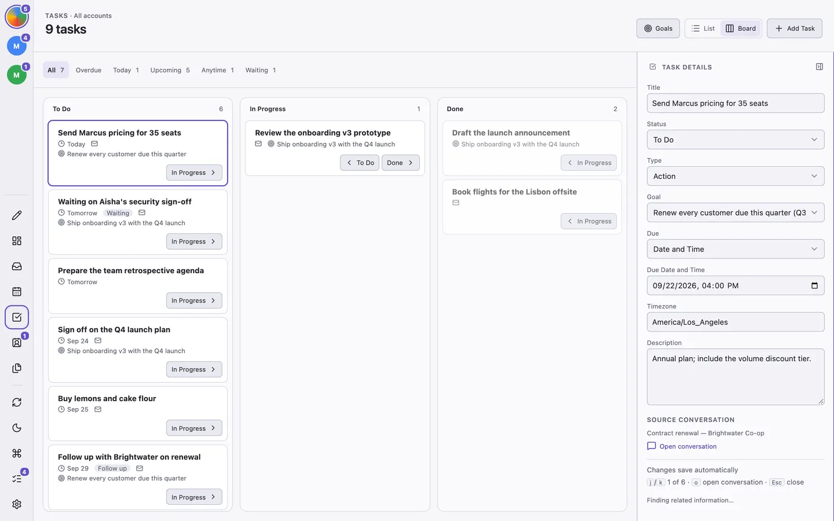Open the date picker calendar icon
The width and height of the screenshot is (834, 521).
(x=814, y=285)
